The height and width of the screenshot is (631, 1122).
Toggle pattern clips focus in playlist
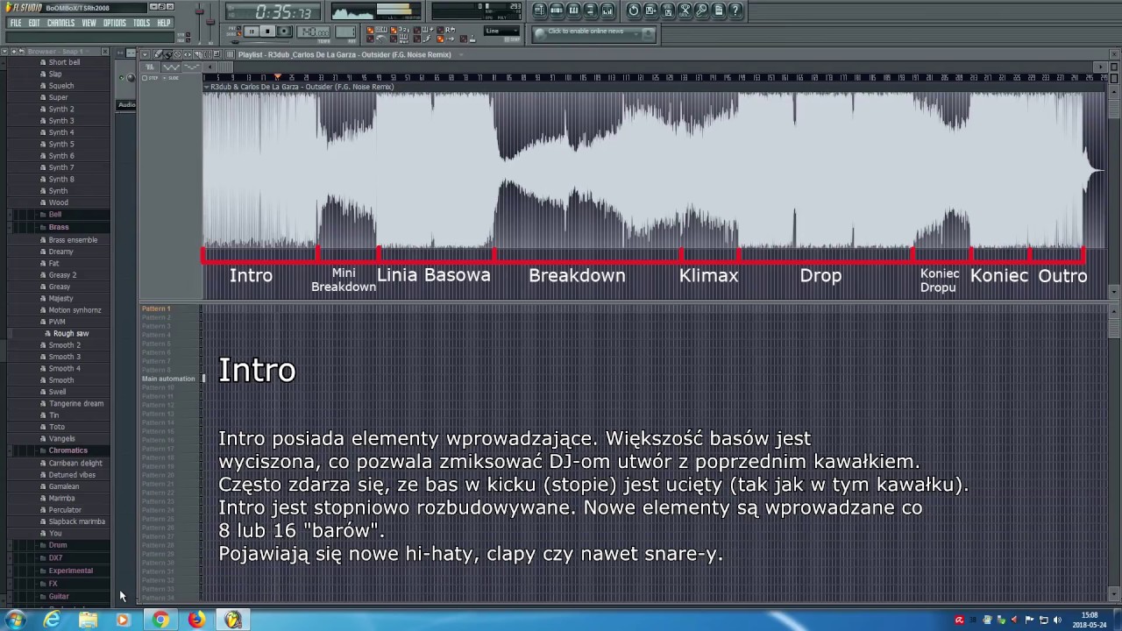click(x=190, y=67)
